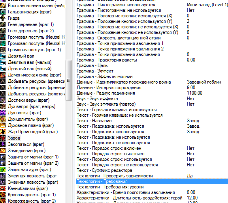The height and width of the screenshot is (203, 228).
Task: Click value 6.00
Action: click(191, 88)
